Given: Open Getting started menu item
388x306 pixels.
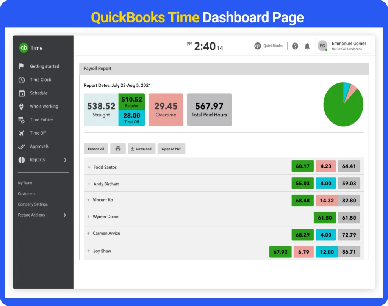Looking at the screenshot, I should [45, 66].
